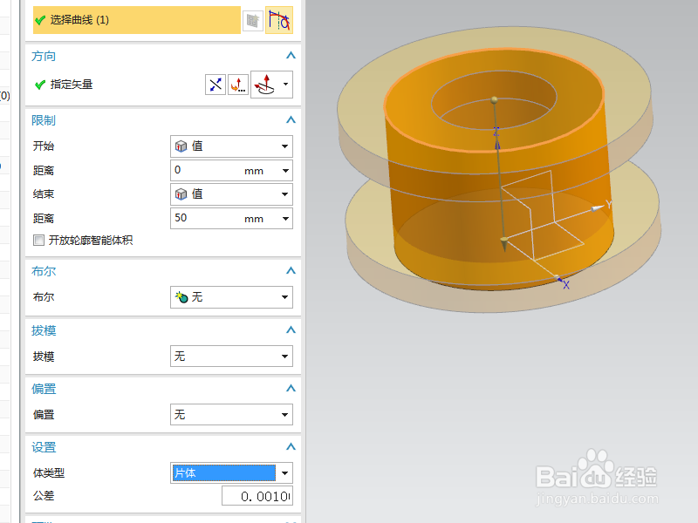Open the 开始 value type dropdown

point(231,146)
